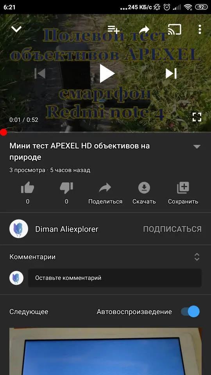
Task: Tap Поделиться share button
Action: (105, 193)
